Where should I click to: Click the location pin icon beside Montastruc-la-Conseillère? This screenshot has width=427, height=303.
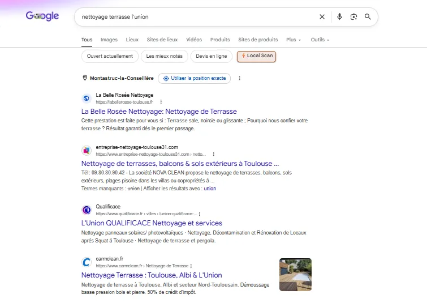click(85, 78)
